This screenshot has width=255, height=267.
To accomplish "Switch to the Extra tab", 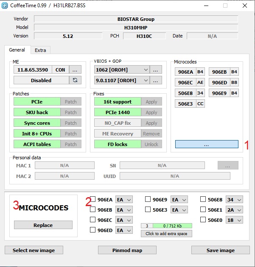I will click(40, 50).
